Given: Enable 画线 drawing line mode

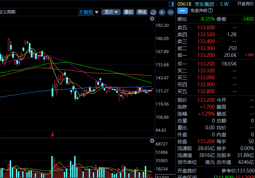Looking at the screenshot, I should click(142, 12).
